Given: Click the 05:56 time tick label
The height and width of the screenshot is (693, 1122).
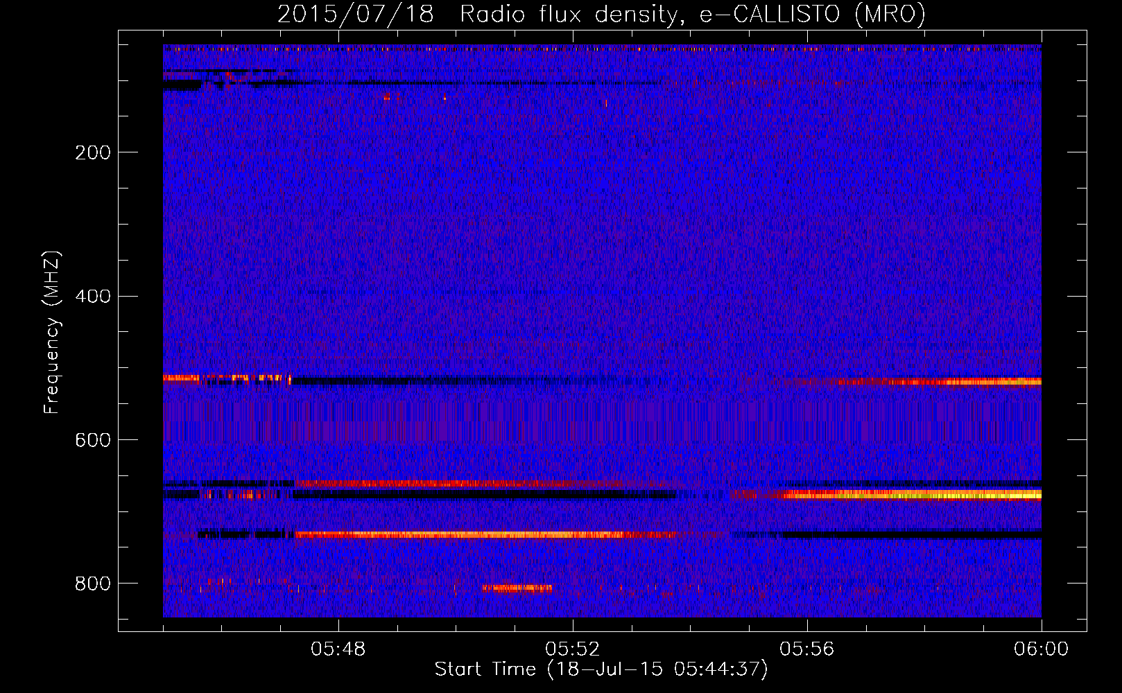Looking at the screenshot, I should pos(806,649).
